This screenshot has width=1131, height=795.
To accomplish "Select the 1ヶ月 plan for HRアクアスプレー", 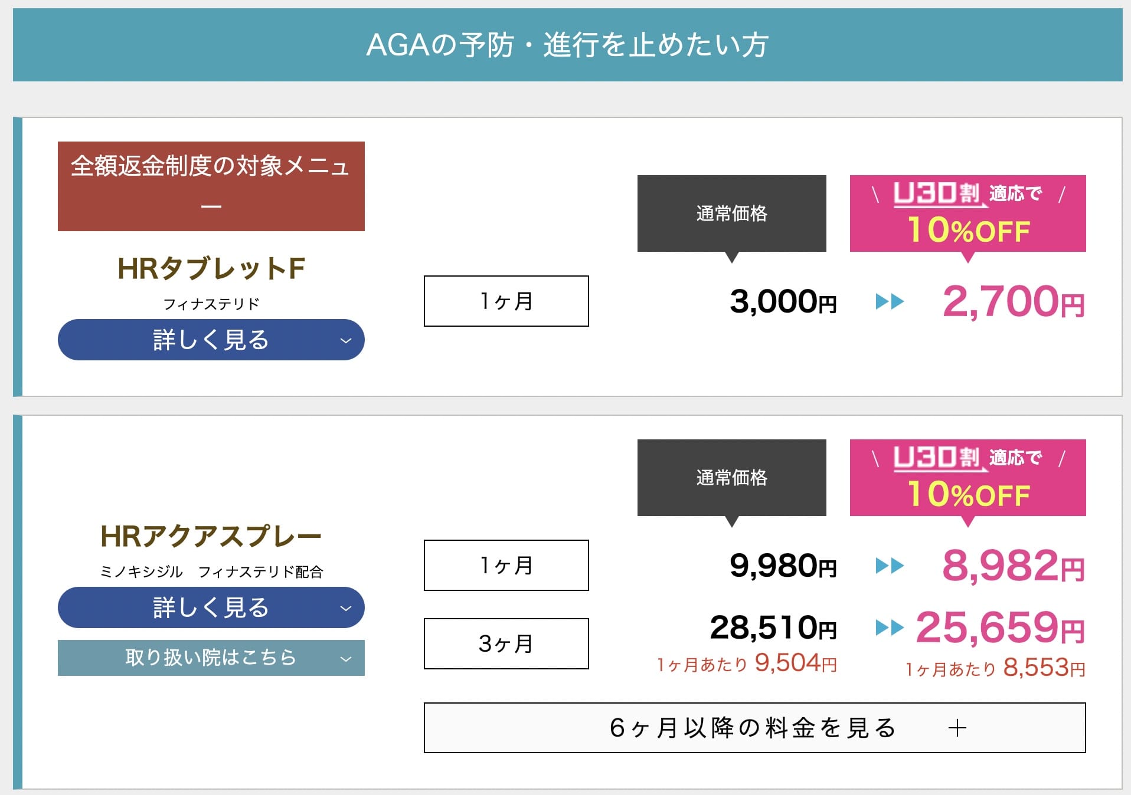I will click(506, 565).
